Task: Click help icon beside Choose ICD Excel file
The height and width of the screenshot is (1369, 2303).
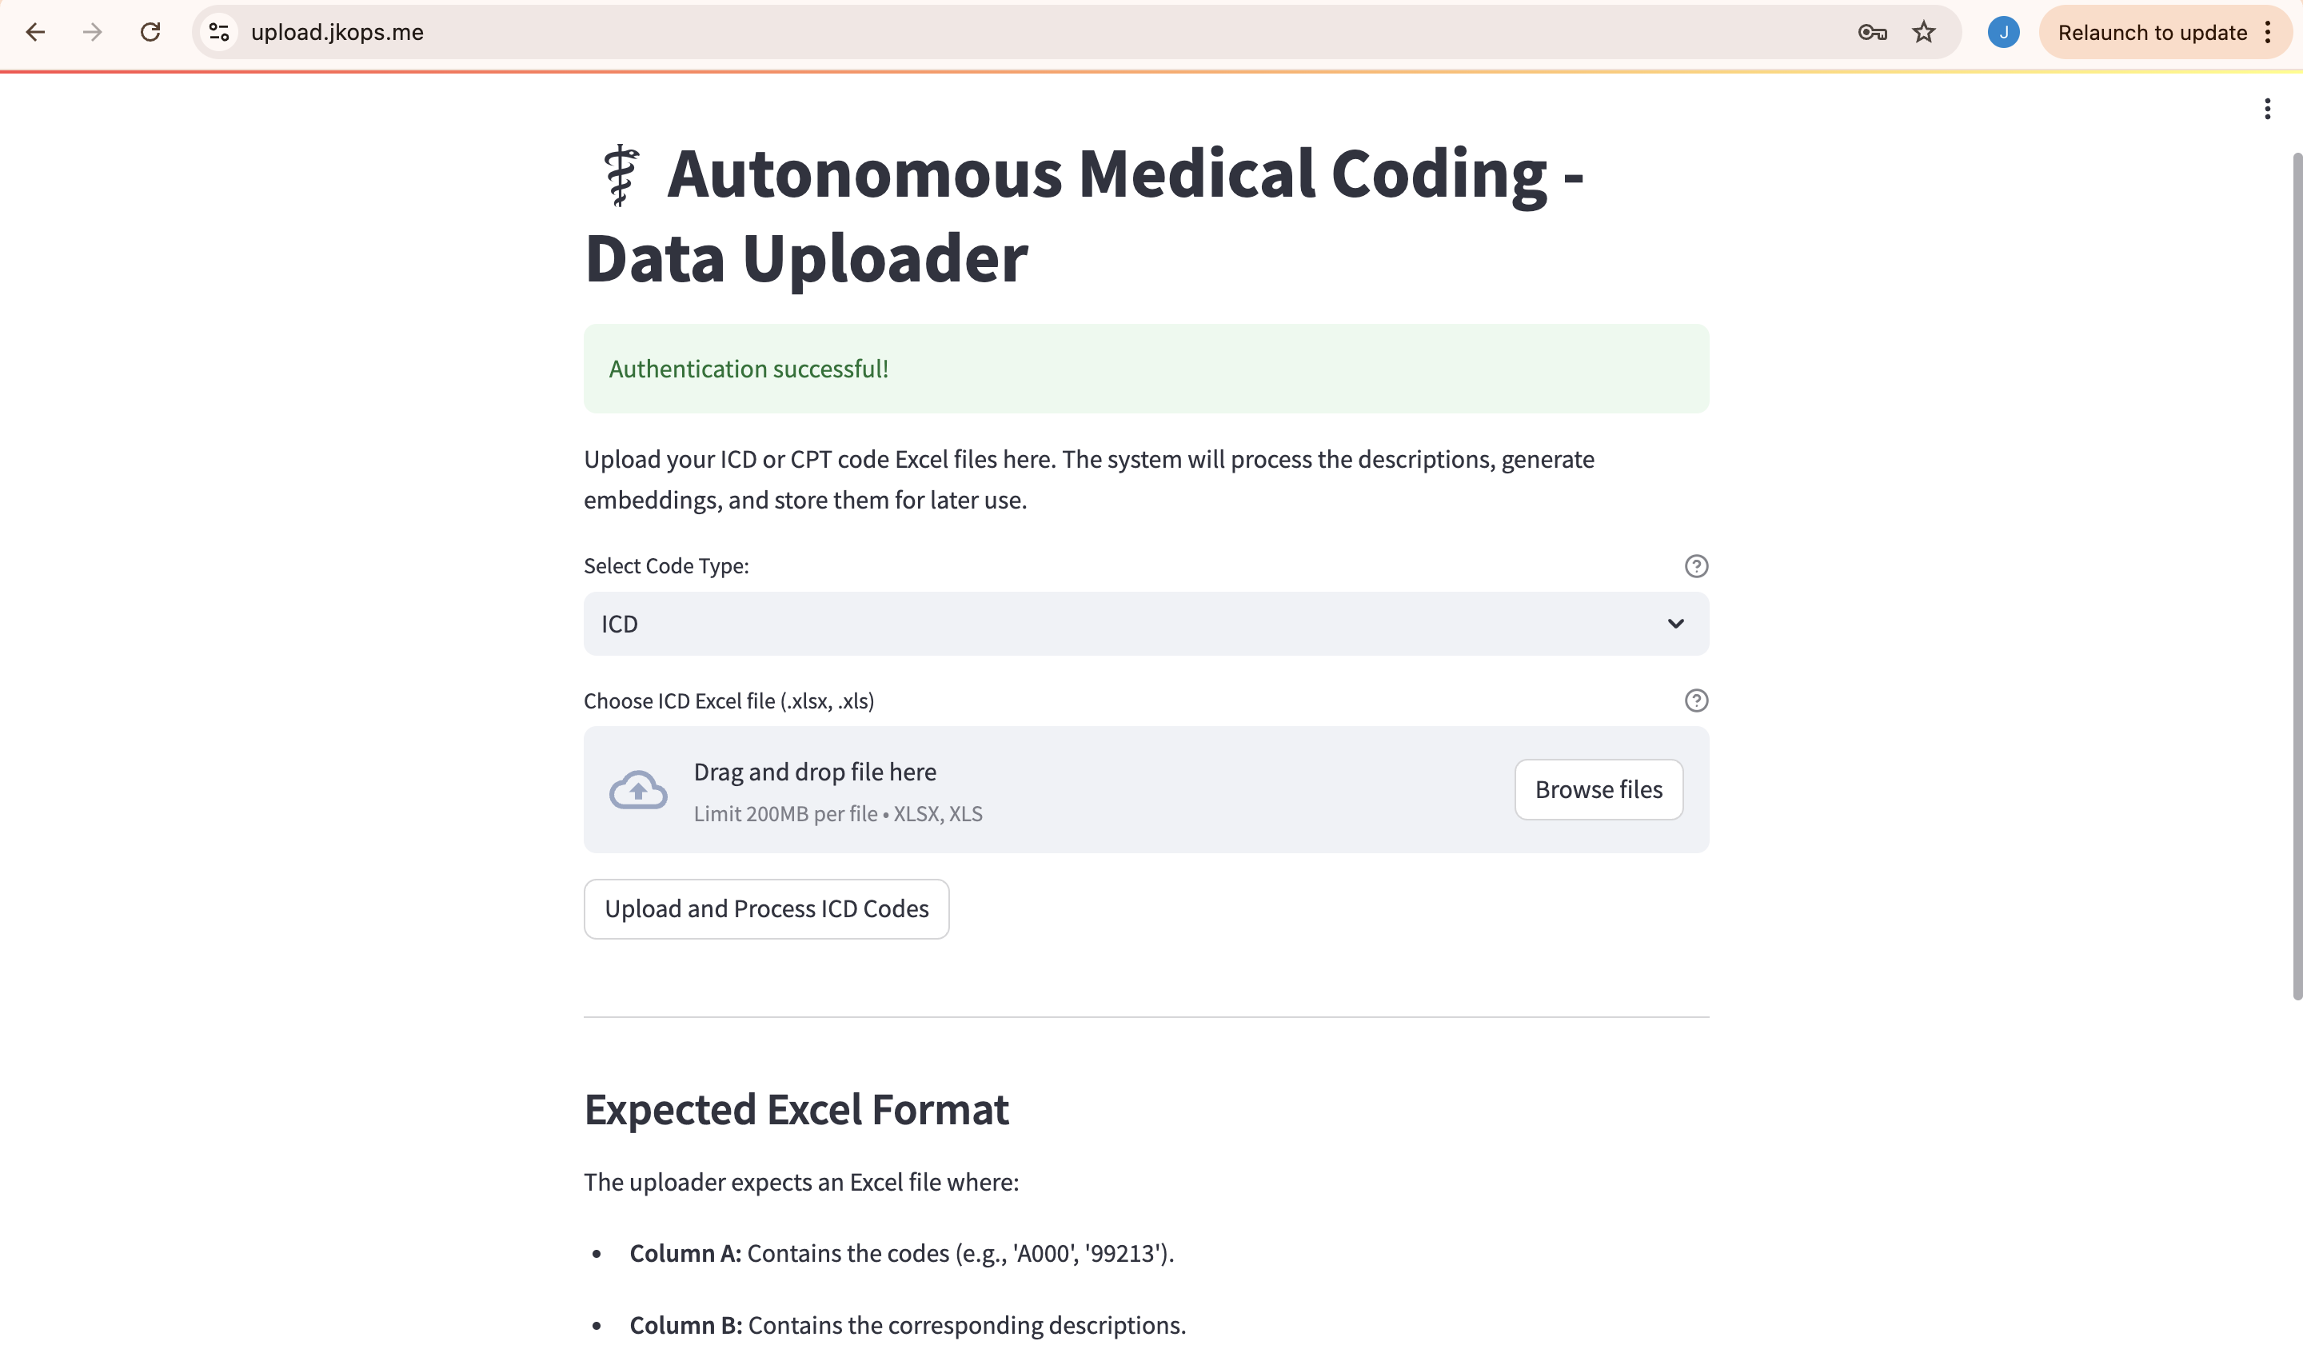Action: 1695,700
